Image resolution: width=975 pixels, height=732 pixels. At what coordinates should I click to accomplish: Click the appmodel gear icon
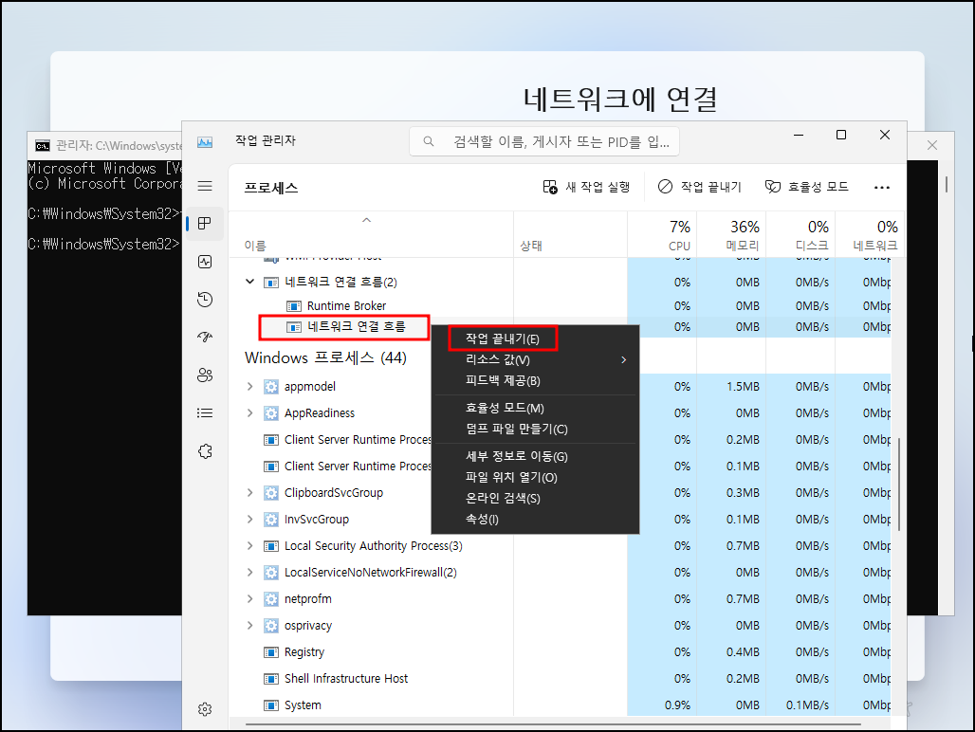(x=271, y=387)
